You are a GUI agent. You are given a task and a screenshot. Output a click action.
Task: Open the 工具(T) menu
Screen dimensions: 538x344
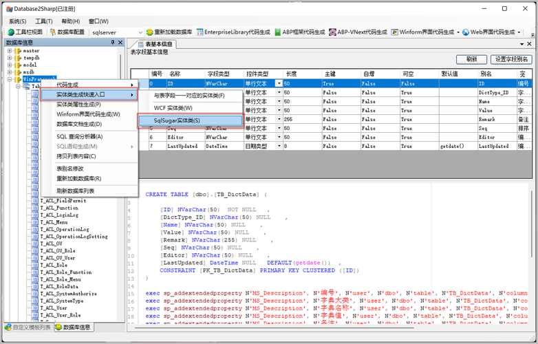(43, 21)
